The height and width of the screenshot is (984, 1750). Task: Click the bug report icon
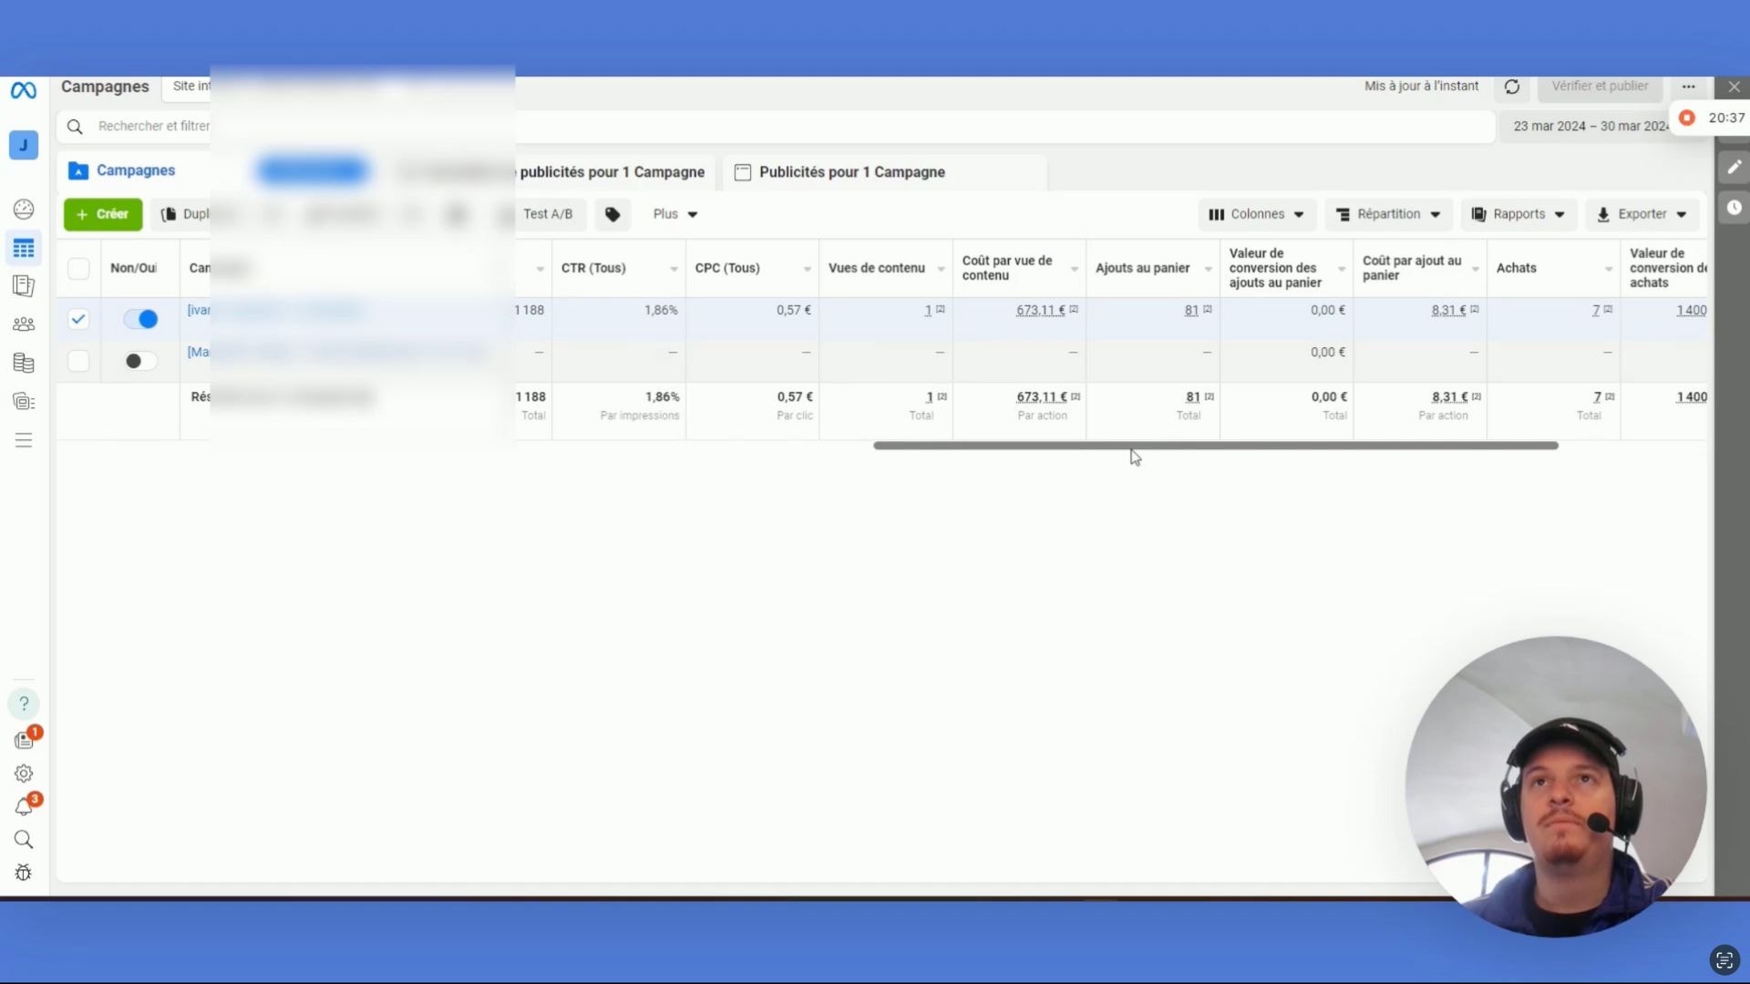(x=24, y=873)
